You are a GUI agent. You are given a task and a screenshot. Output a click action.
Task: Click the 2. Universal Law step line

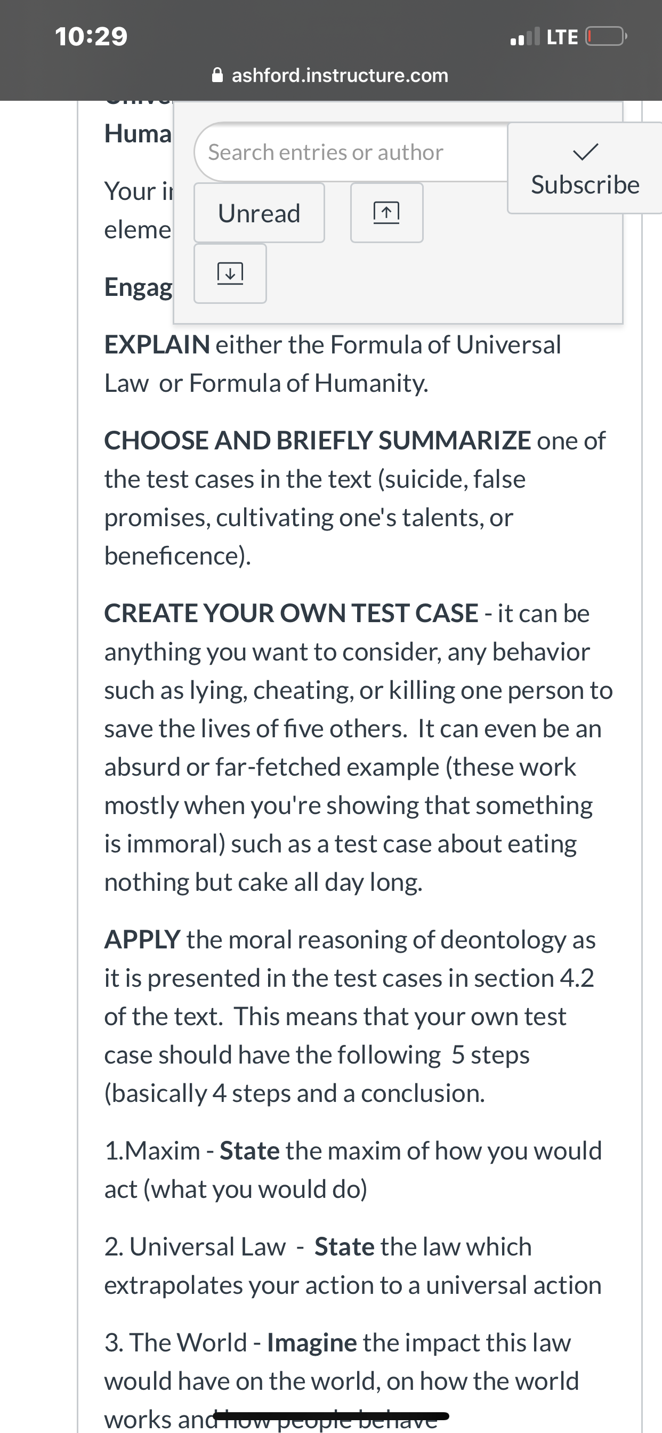[x=353, y=1266]
